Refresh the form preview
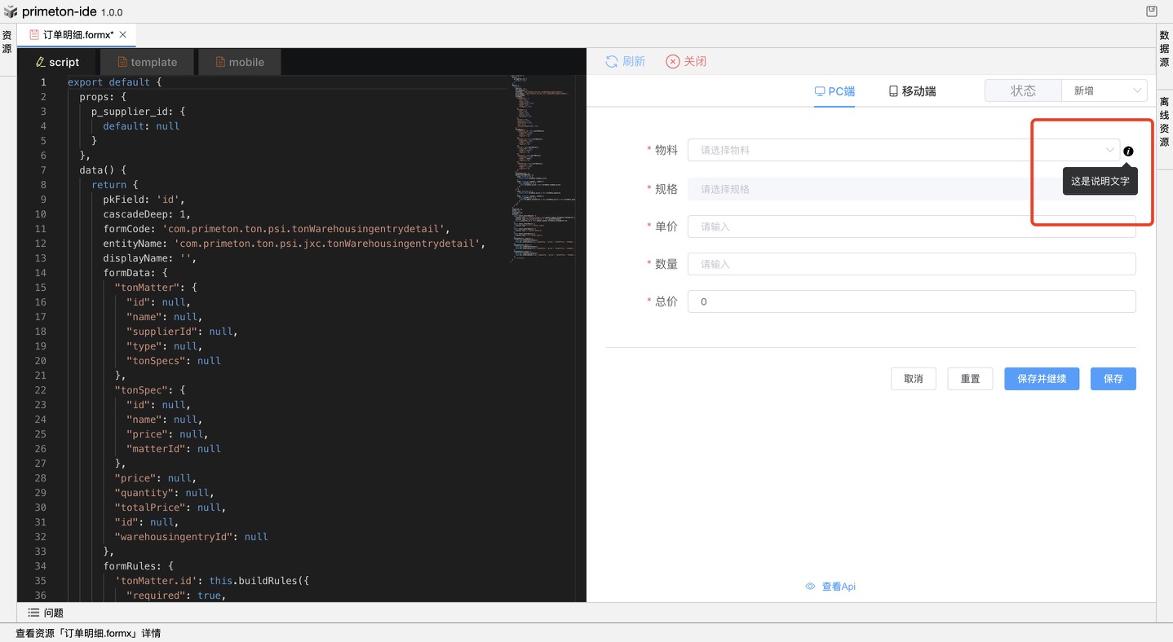The image size is (1173, 642). pyautogui.click(x=625, y=61)
